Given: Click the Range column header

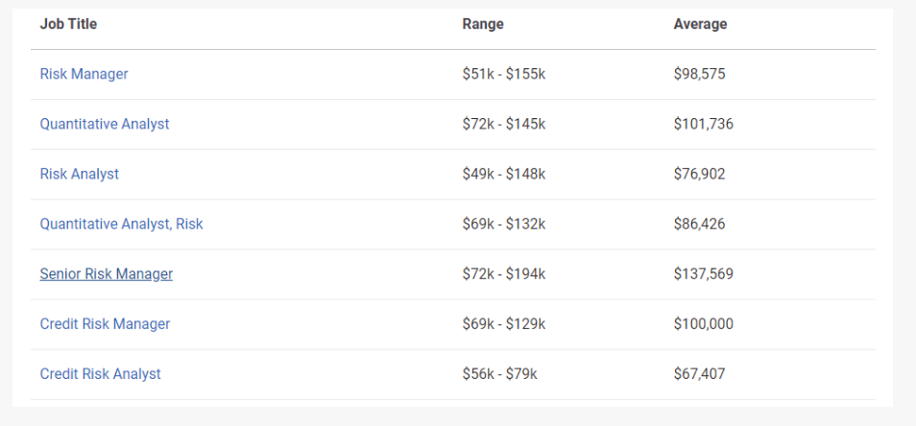Looking at the screenshot, I should point(483,24).
